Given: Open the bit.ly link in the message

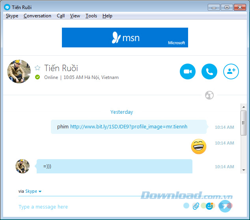Looking at the screenshot, I should pyautogui.click(x=129, y=127).
